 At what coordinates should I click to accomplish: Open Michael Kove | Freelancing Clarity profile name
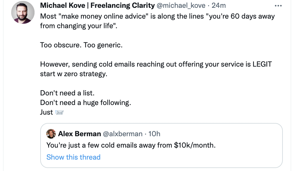[x=97, y=6]
